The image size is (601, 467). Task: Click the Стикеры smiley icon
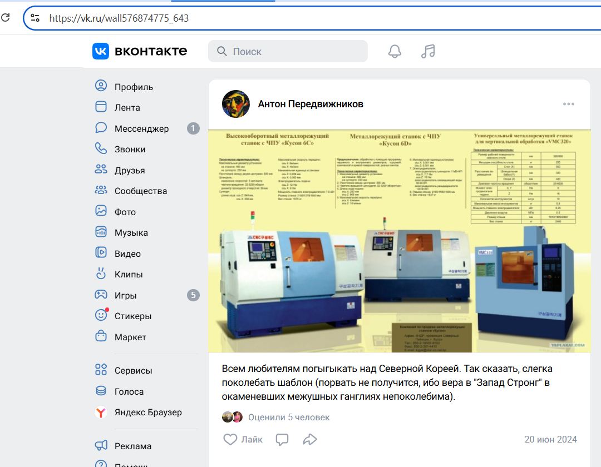point(101,315)
